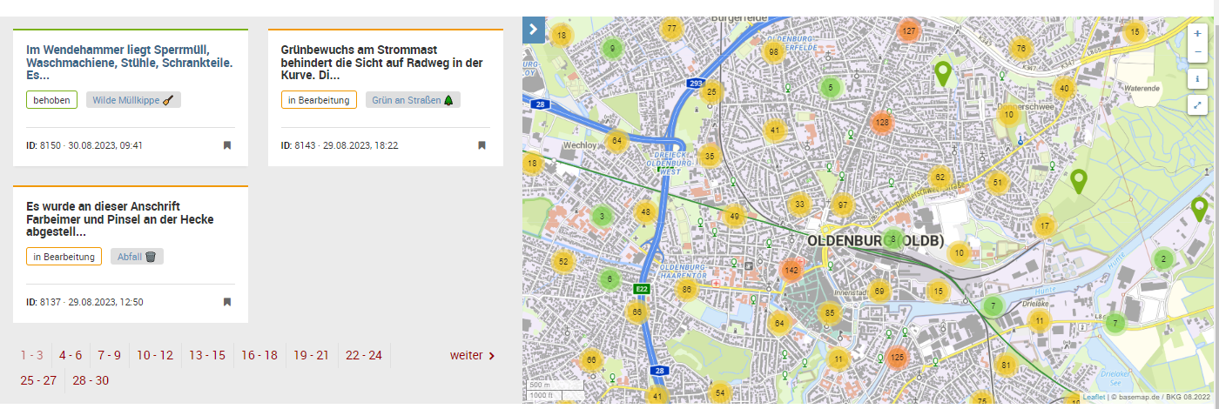Go to results page 13 - 15
Screen dimensions: 1219x409
pyautogui.click(x=207, y=355)
